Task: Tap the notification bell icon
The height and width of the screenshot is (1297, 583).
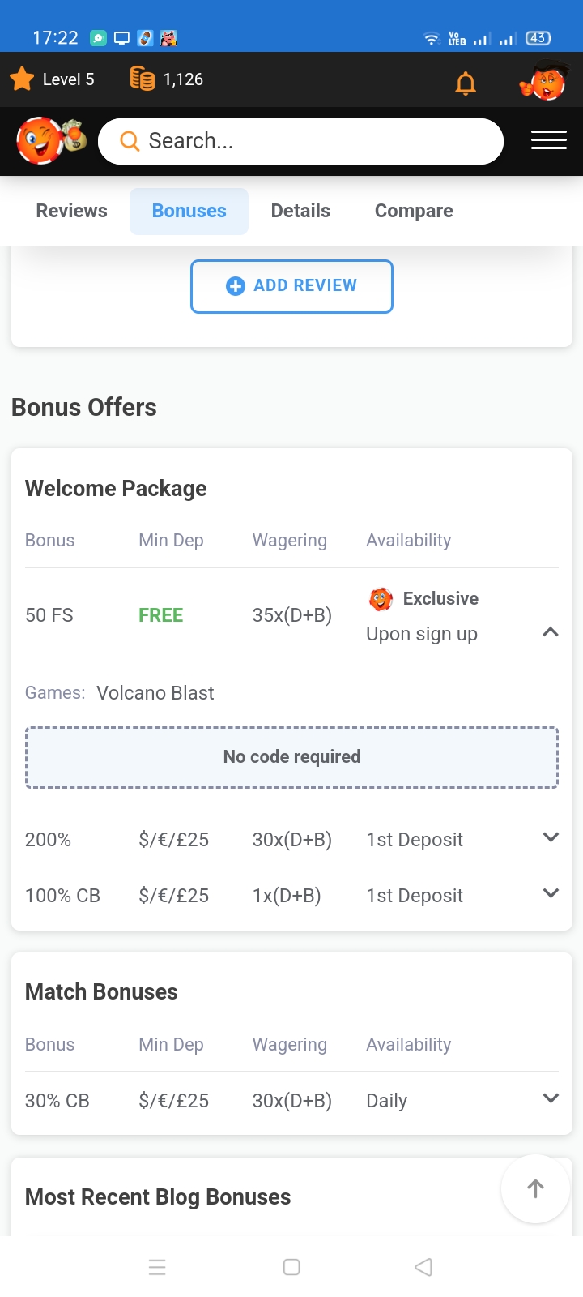Action: (466, 83)
